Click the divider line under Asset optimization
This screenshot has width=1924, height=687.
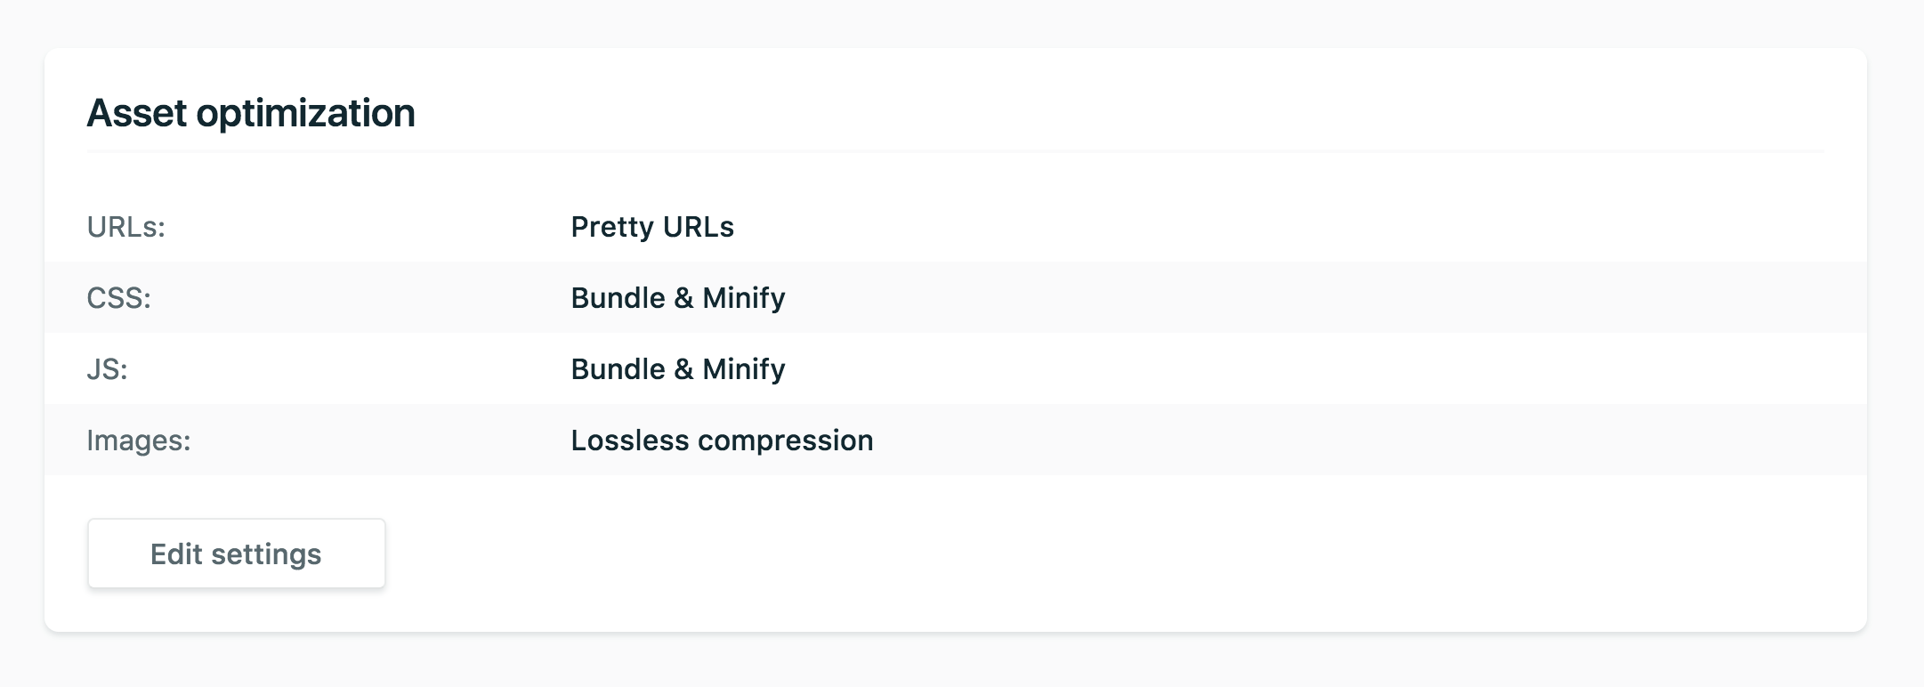[955, 152]
